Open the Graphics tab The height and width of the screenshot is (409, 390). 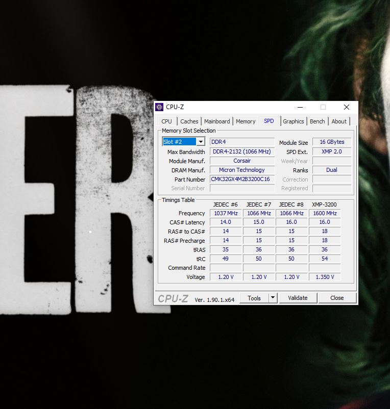294,121
